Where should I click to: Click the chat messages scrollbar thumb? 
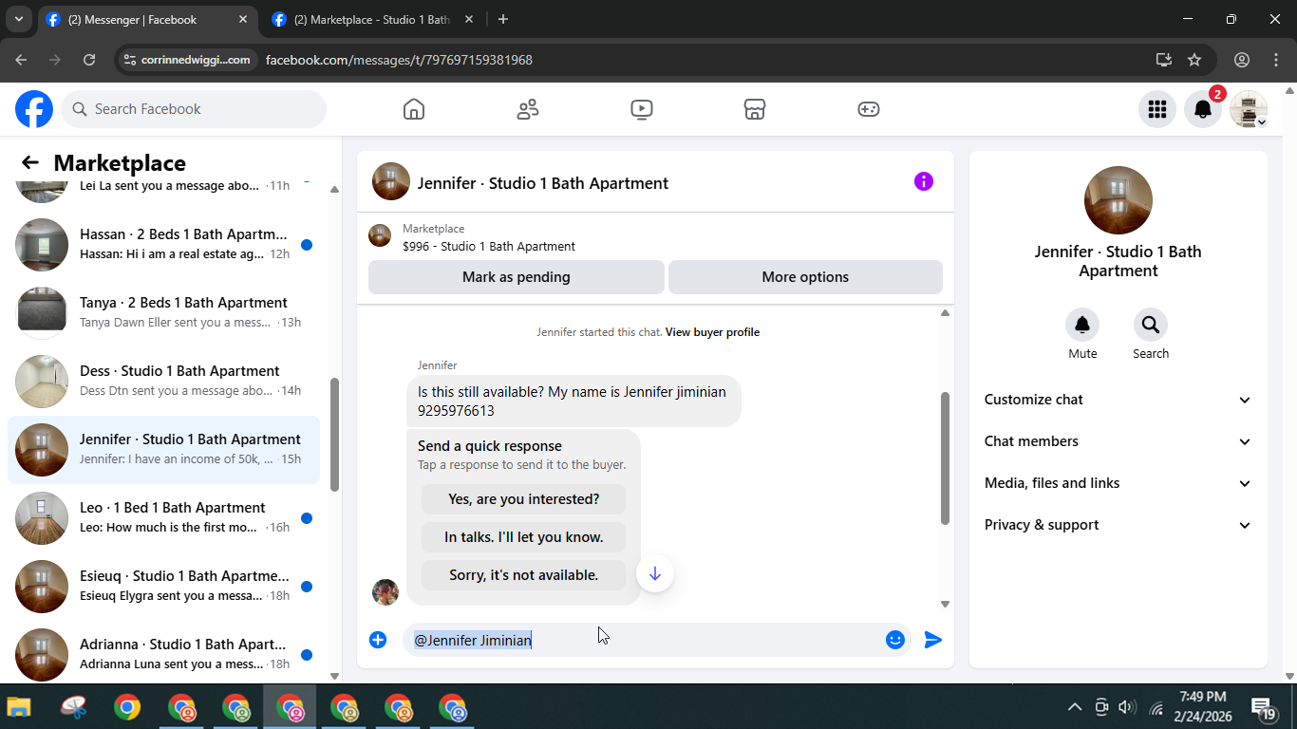click(945, 458)
